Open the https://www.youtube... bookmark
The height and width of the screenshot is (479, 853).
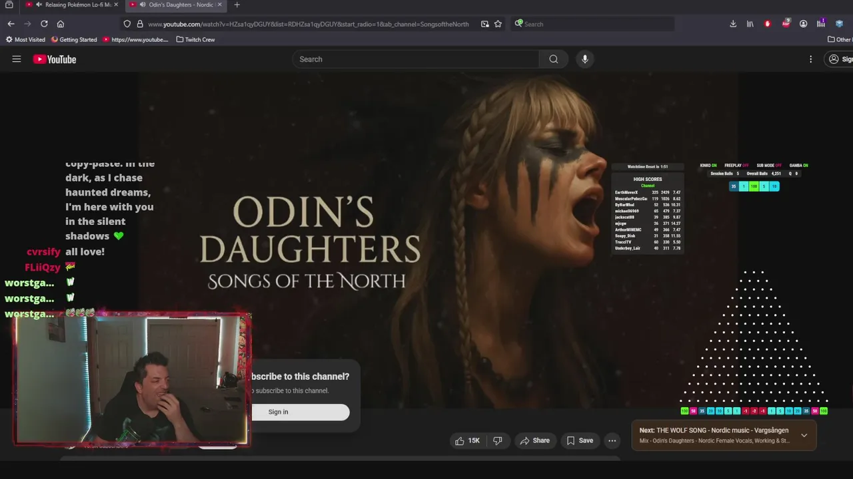(x=136, y=39)
